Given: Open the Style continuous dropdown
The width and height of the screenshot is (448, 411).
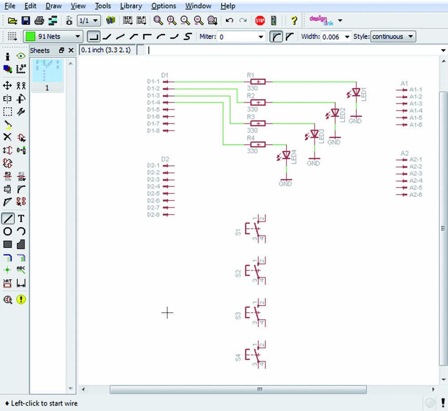Looking at the screenshot, I should pos(410,37).
